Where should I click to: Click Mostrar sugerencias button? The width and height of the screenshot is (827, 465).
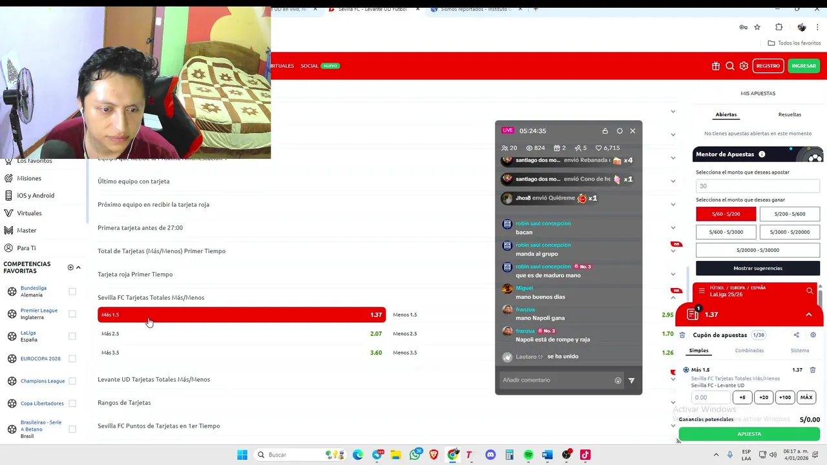(x=758, y=268)
